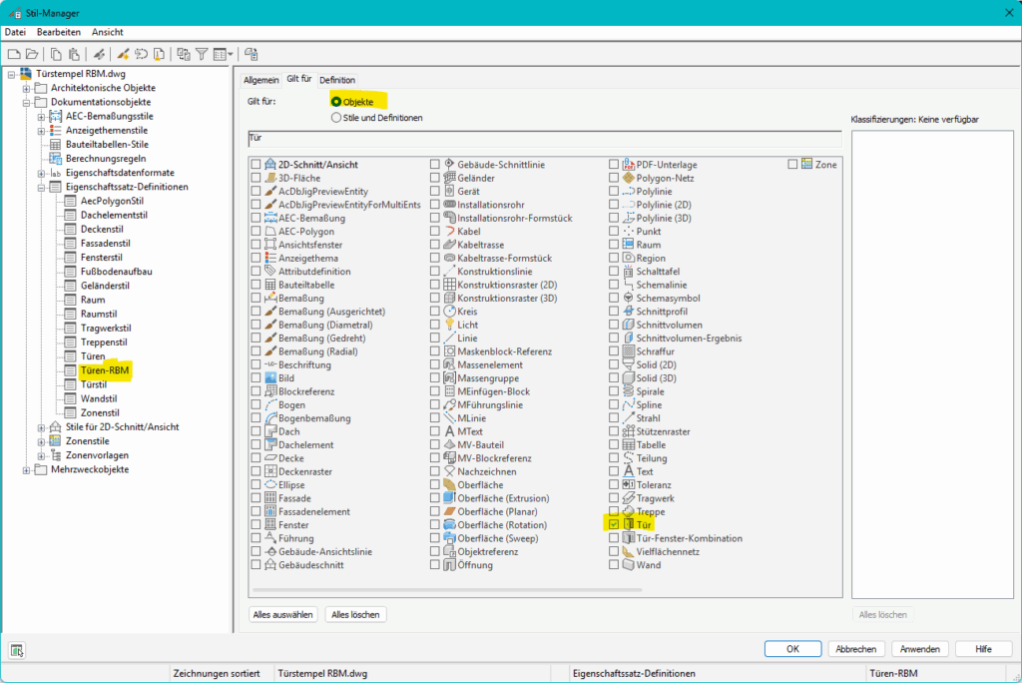Expand the Mehrzweckobjekte tree node
The width and height of the screenshot is (1022, 683).
(28, 469)
